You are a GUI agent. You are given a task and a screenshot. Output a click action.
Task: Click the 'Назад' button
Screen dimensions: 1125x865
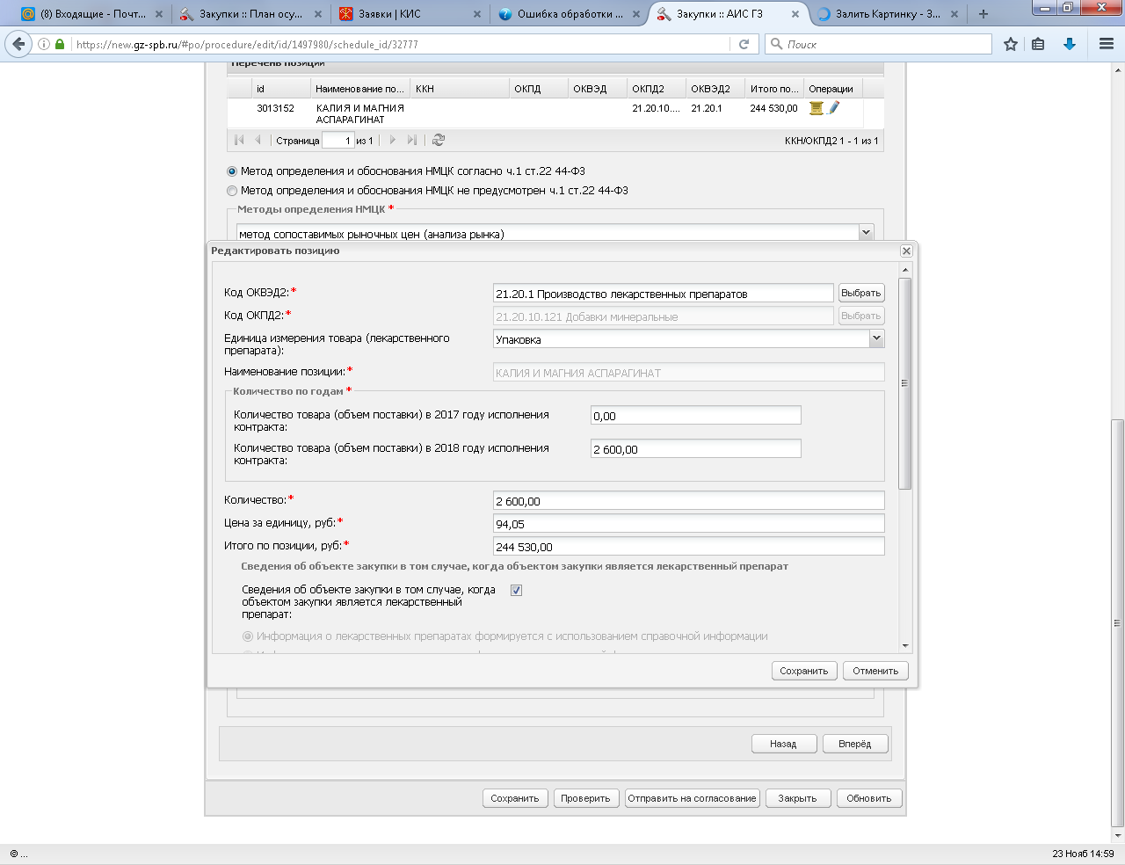tap(783, 744)
